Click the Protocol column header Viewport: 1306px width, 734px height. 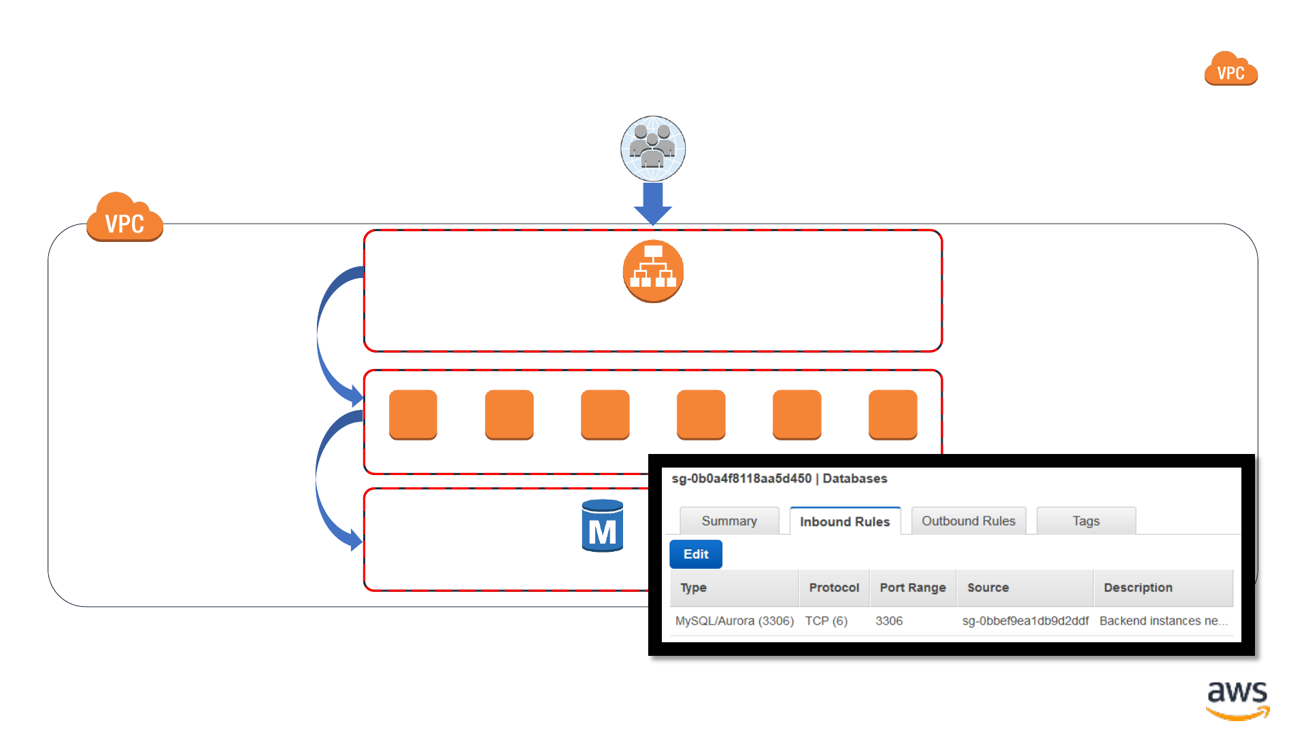[x=834, y=588]
